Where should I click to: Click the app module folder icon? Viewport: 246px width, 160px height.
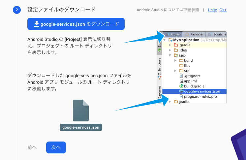coord(176,55)
